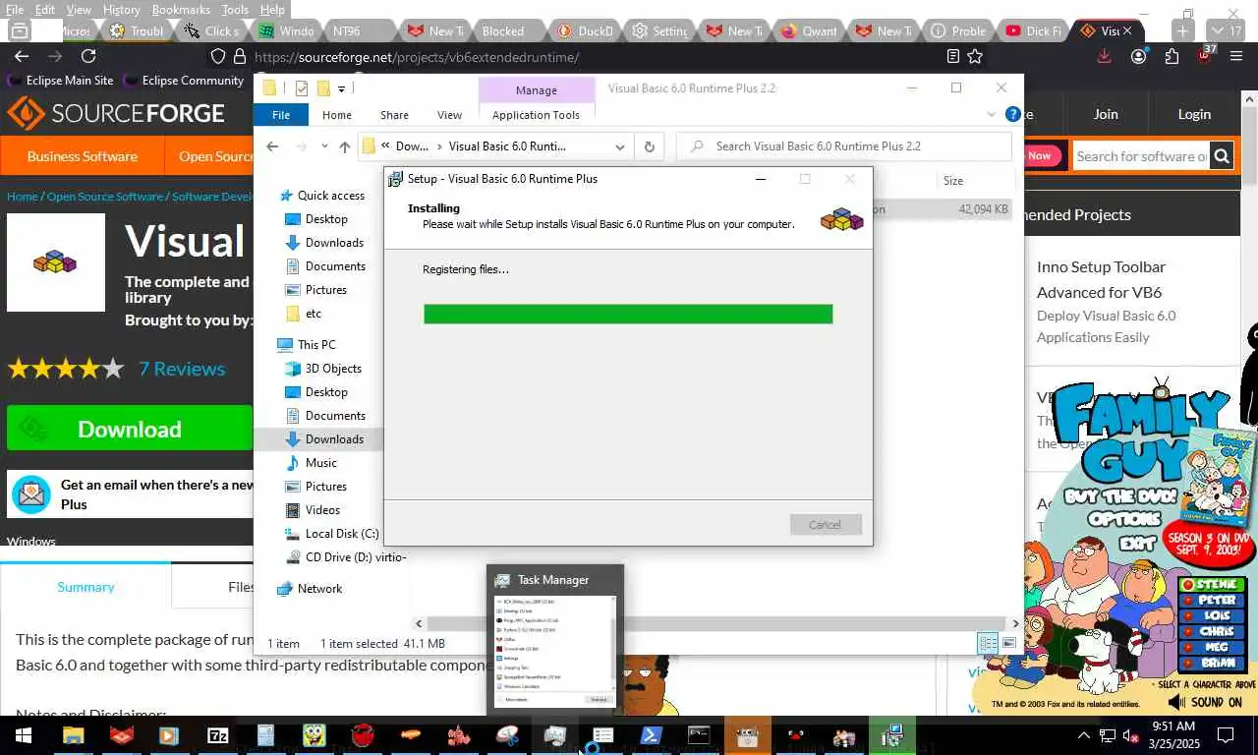Open the Firefox account icon
The image size is (1258, 755).
(1138, 56)
